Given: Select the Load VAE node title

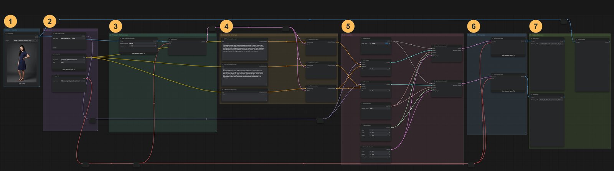Looking at the screenshot, I should 57,76.
